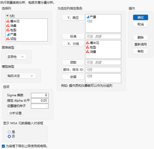Select 包型 in the 选择列 list
154x149 pixels.
point(13,30)
